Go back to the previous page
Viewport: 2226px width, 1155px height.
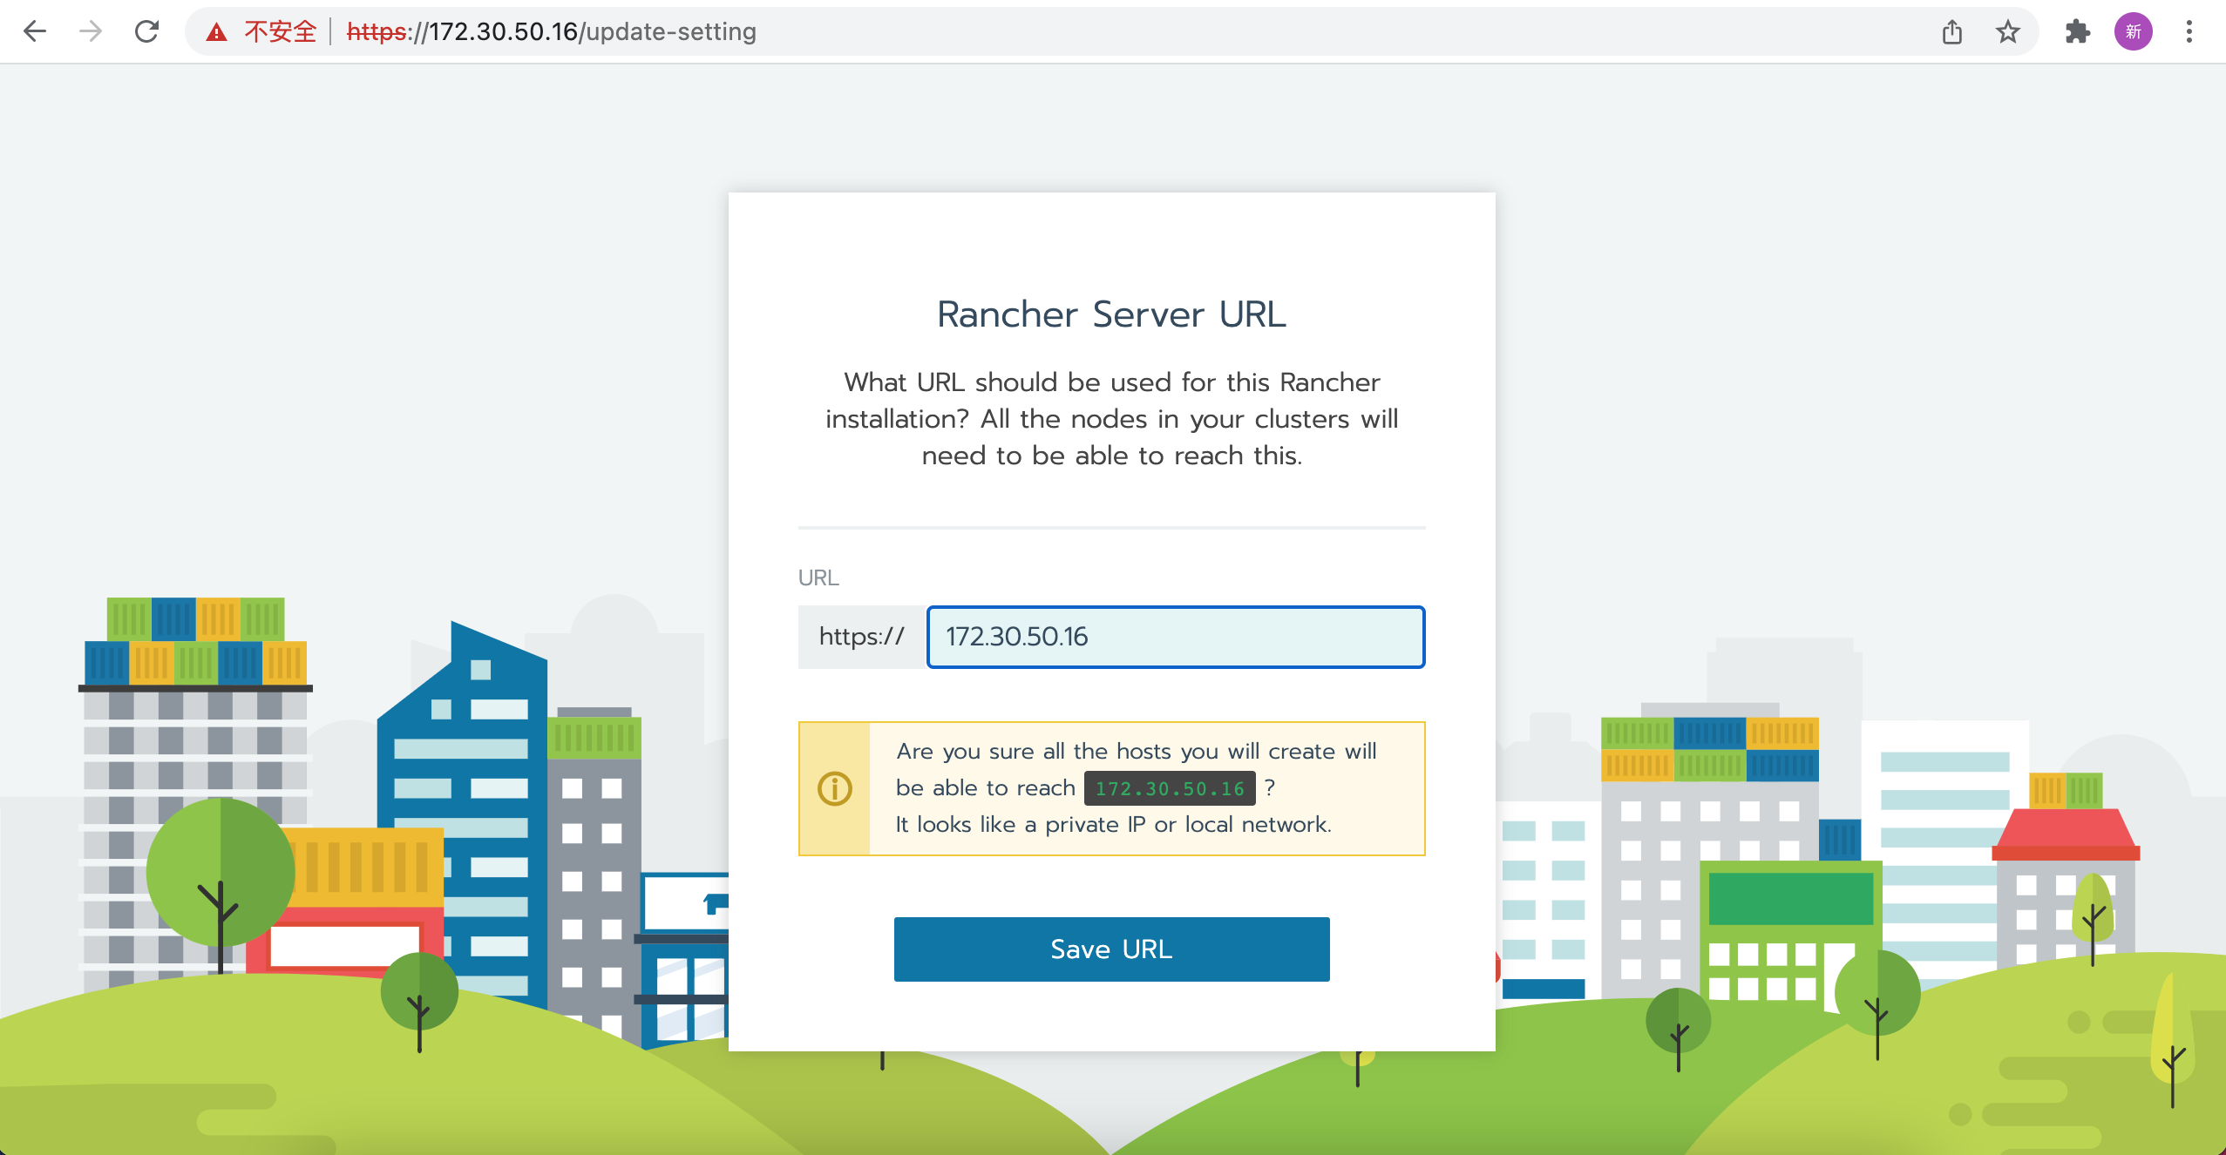[35, 32]
